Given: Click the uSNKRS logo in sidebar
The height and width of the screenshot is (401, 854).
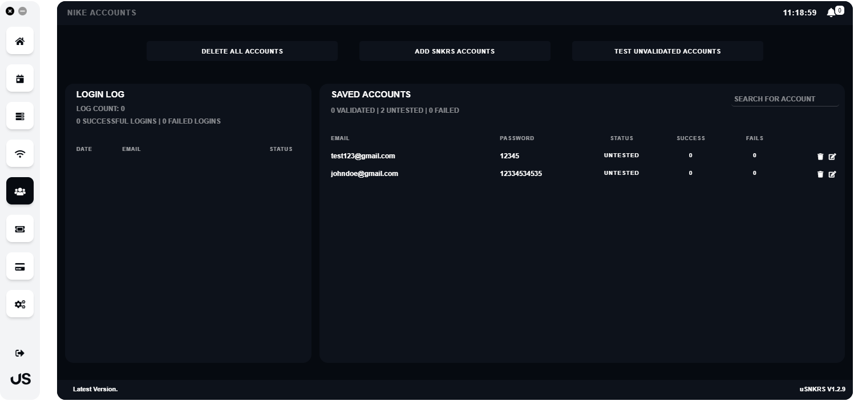Looking at the screenshot, I should tap(21, 379).
